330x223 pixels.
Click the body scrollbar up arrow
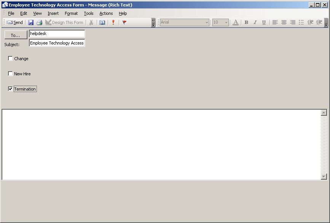pos(324,113)
